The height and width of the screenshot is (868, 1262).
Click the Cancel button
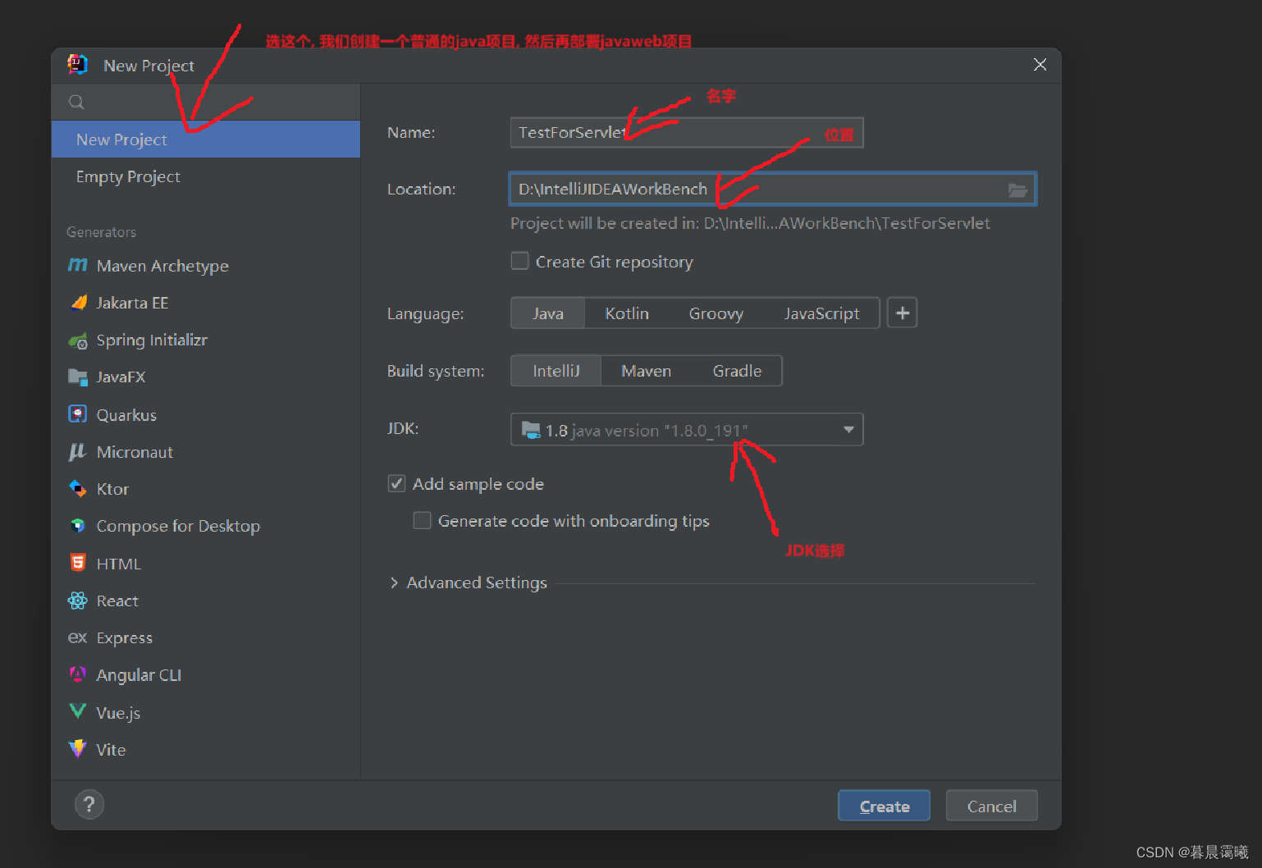(991, 806)
